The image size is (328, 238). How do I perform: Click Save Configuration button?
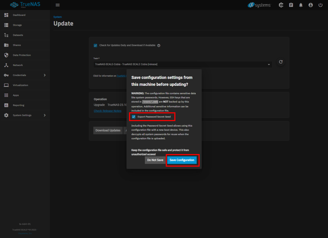click(x=182, y=160)
